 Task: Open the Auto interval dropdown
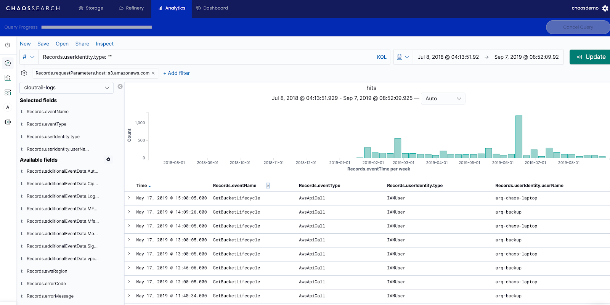pyautogui.click(x=443, y=98)
